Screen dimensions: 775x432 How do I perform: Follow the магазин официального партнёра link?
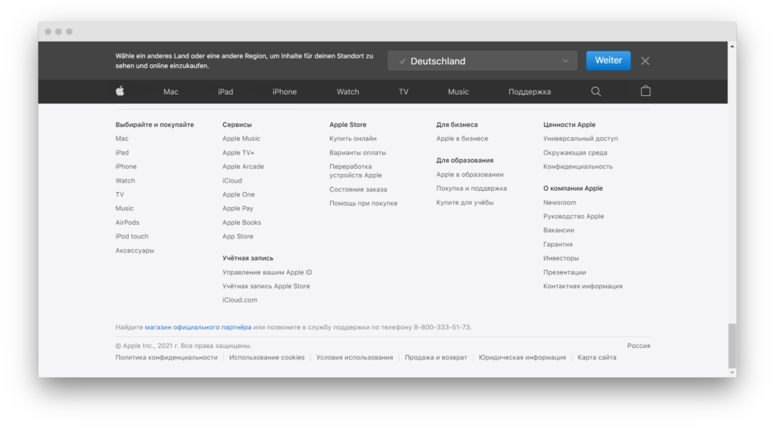pyautogui.click(x=198, y=328)
